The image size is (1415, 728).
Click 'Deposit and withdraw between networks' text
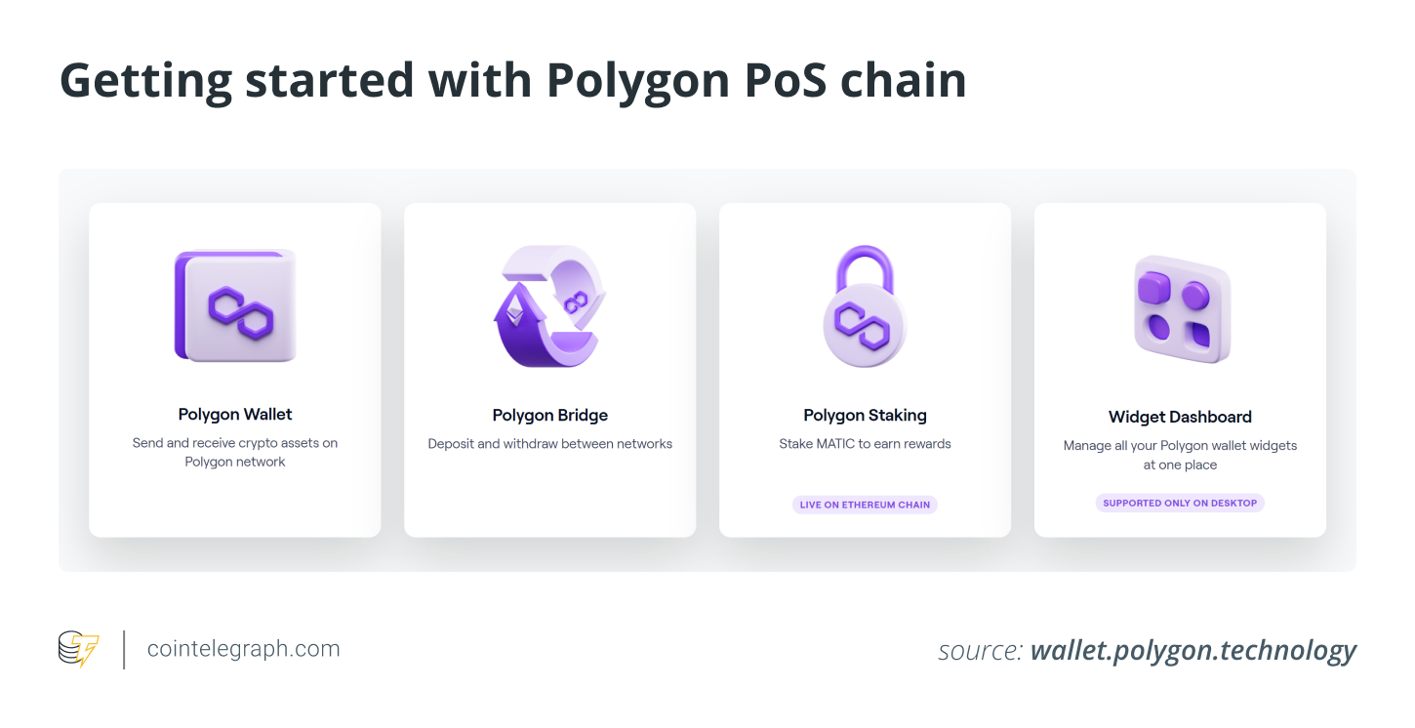(x=549, y=444)
